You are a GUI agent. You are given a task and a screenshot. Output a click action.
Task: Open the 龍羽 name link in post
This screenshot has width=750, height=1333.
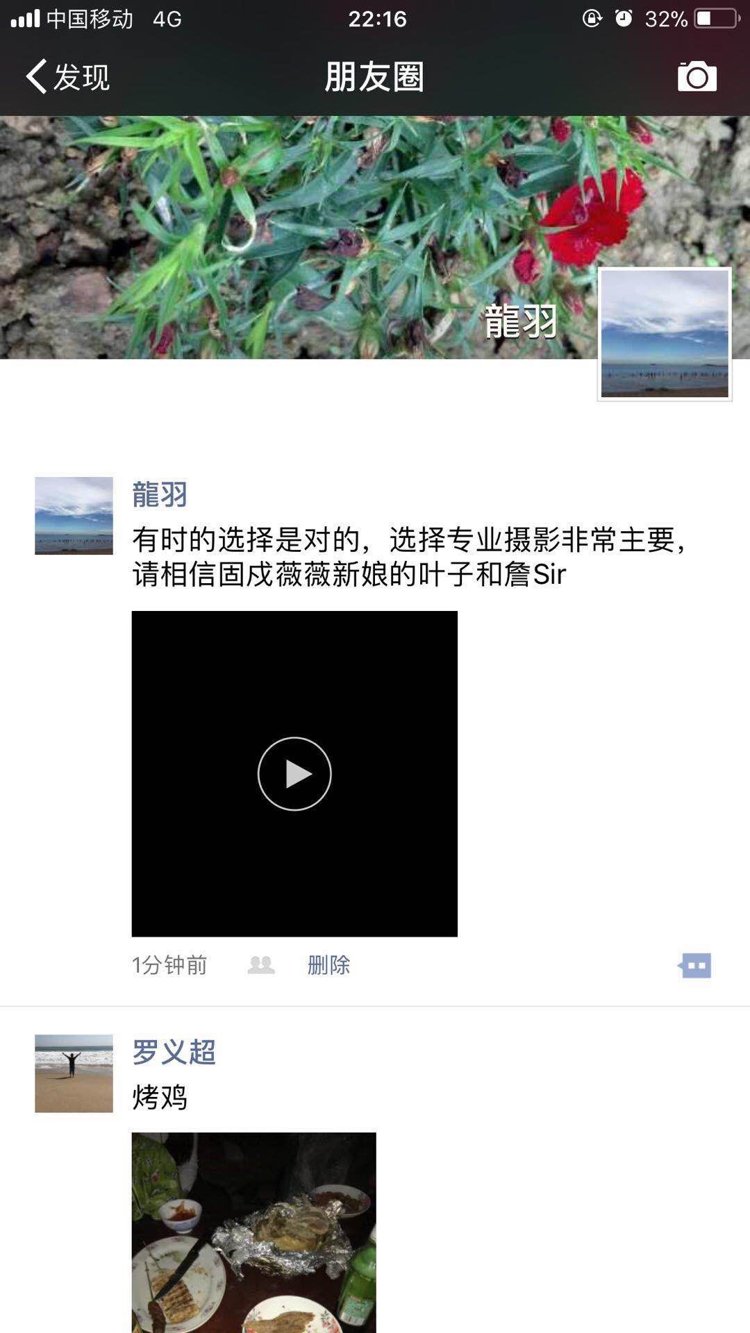pyautogui.click(x=160, y=494)
